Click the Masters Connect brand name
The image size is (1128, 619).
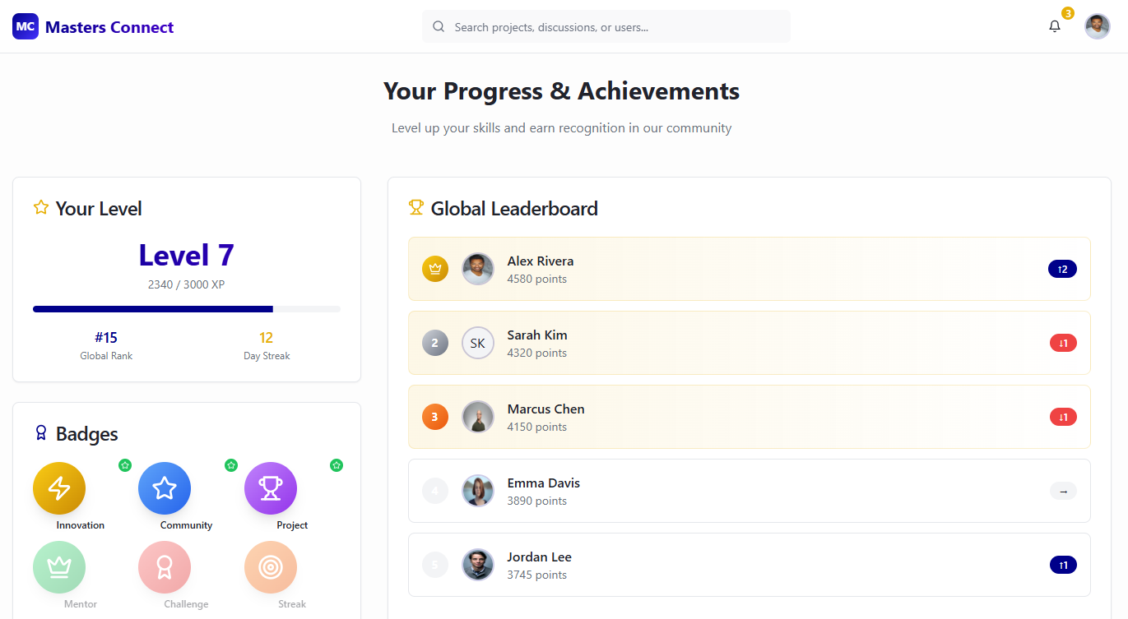coord(109,27)
